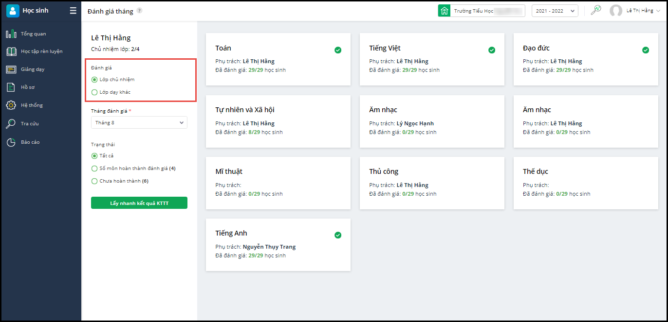668x322 pixels.
Task: Click the help question mark beside Đánh giá tháng
Action: point(139,11)
